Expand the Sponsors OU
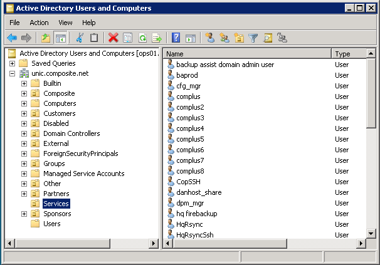This screenshot has height=265, width=380. (24, 214)
